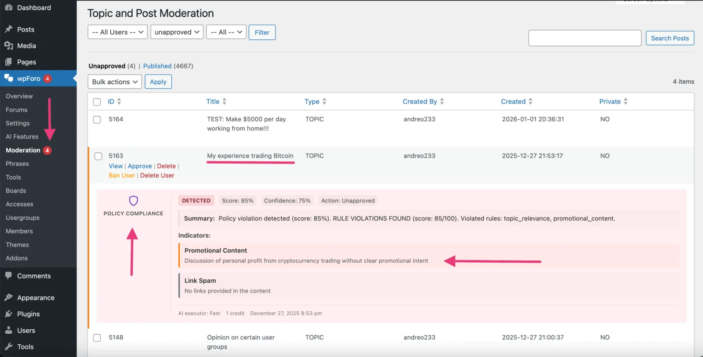This screenshot has width=703, height=357.
Task: Approve post 5163
Action: coord(140,166)
